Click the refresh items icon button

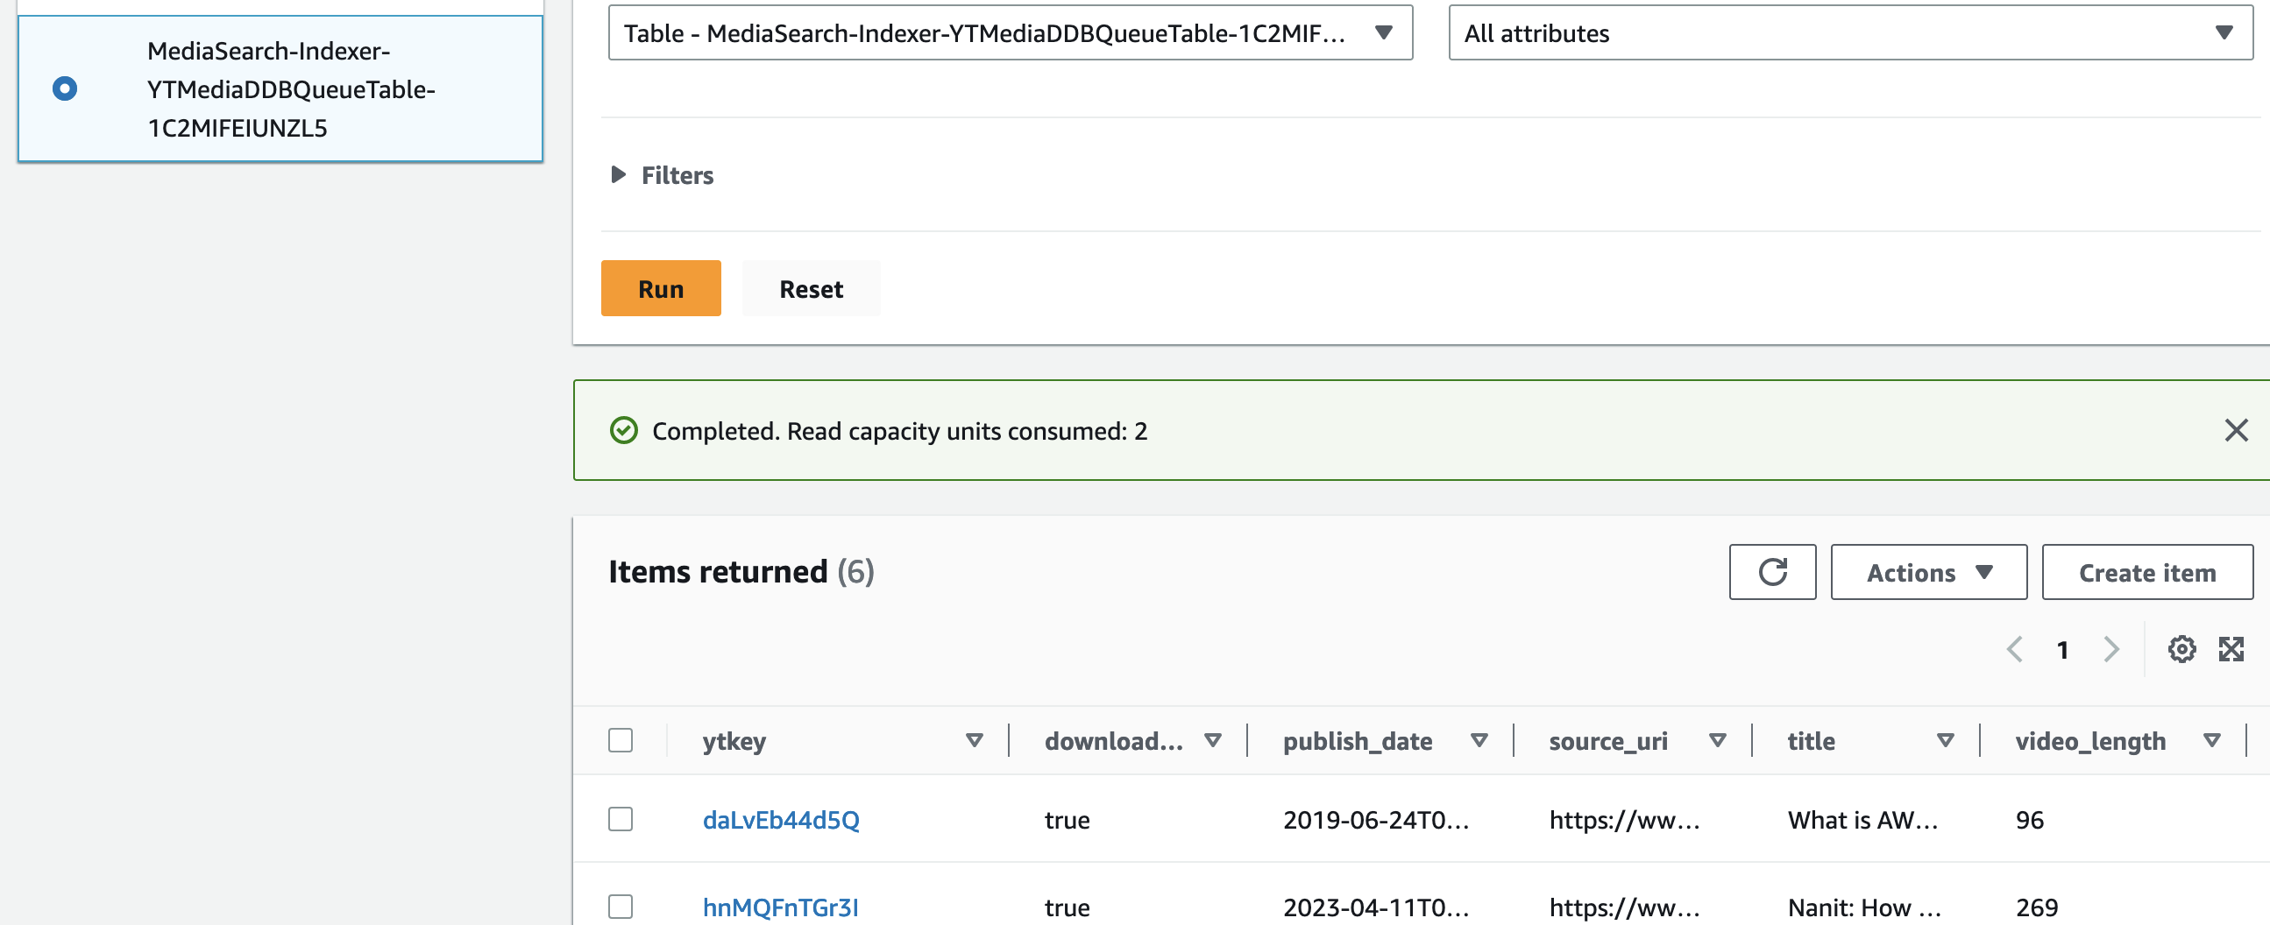click(1771, 573)
